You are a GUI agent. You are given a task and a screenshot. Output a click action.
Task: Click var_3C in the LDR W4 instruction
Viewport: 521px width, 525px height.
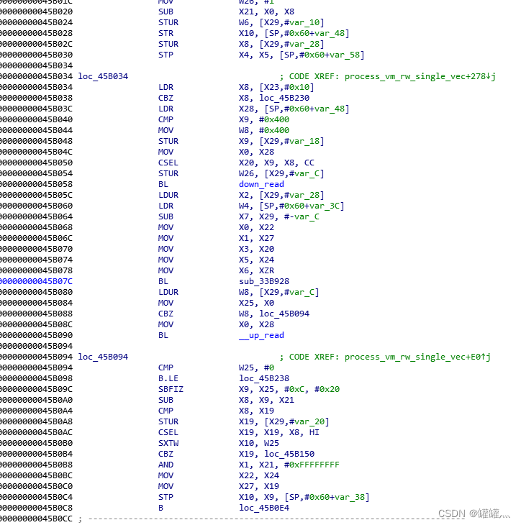(x=325, y=206)
